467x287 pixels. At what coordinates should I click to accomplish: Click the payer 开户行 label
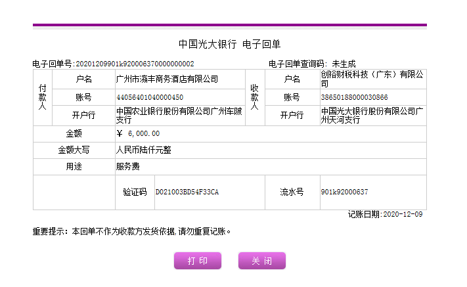coord(83,116)
